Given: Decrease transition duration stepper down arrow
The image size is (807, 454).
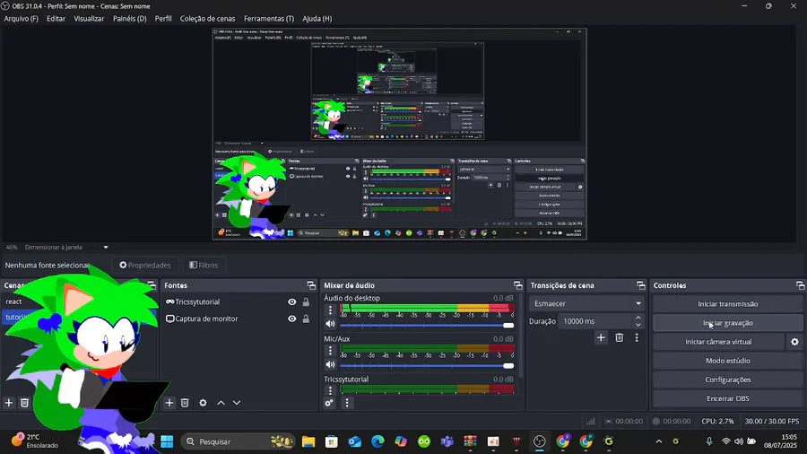Looking at the screenshot, I should tap(638, 325).
